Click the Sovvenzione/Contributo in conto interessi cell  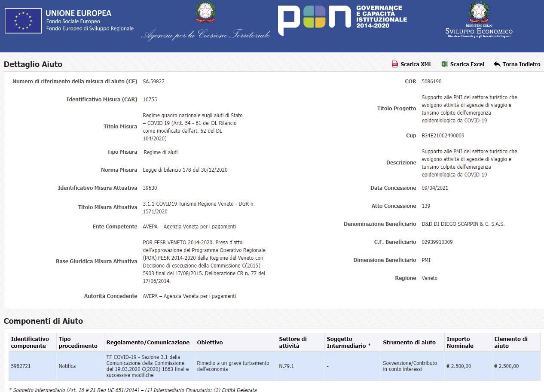point(413,366)
